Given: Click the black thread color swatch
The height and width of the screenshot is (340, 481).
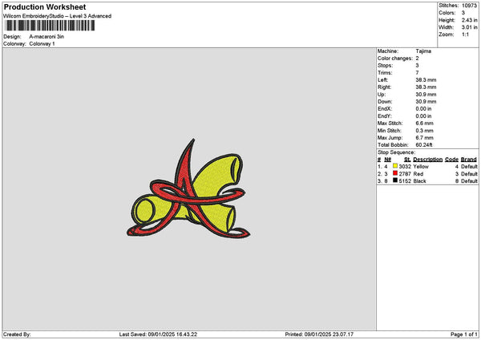Looking at the screenshot, I should [x=395, y=180].
